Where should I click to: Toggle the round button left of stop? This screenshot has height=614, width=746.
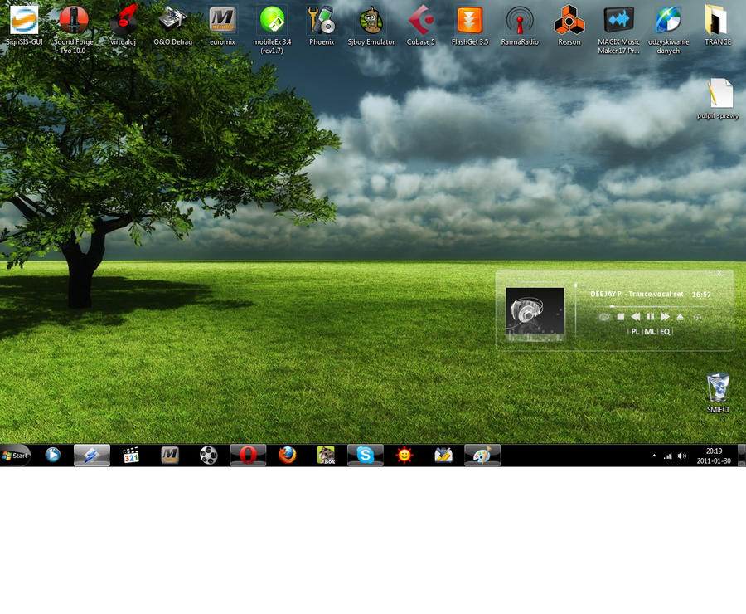604,317
